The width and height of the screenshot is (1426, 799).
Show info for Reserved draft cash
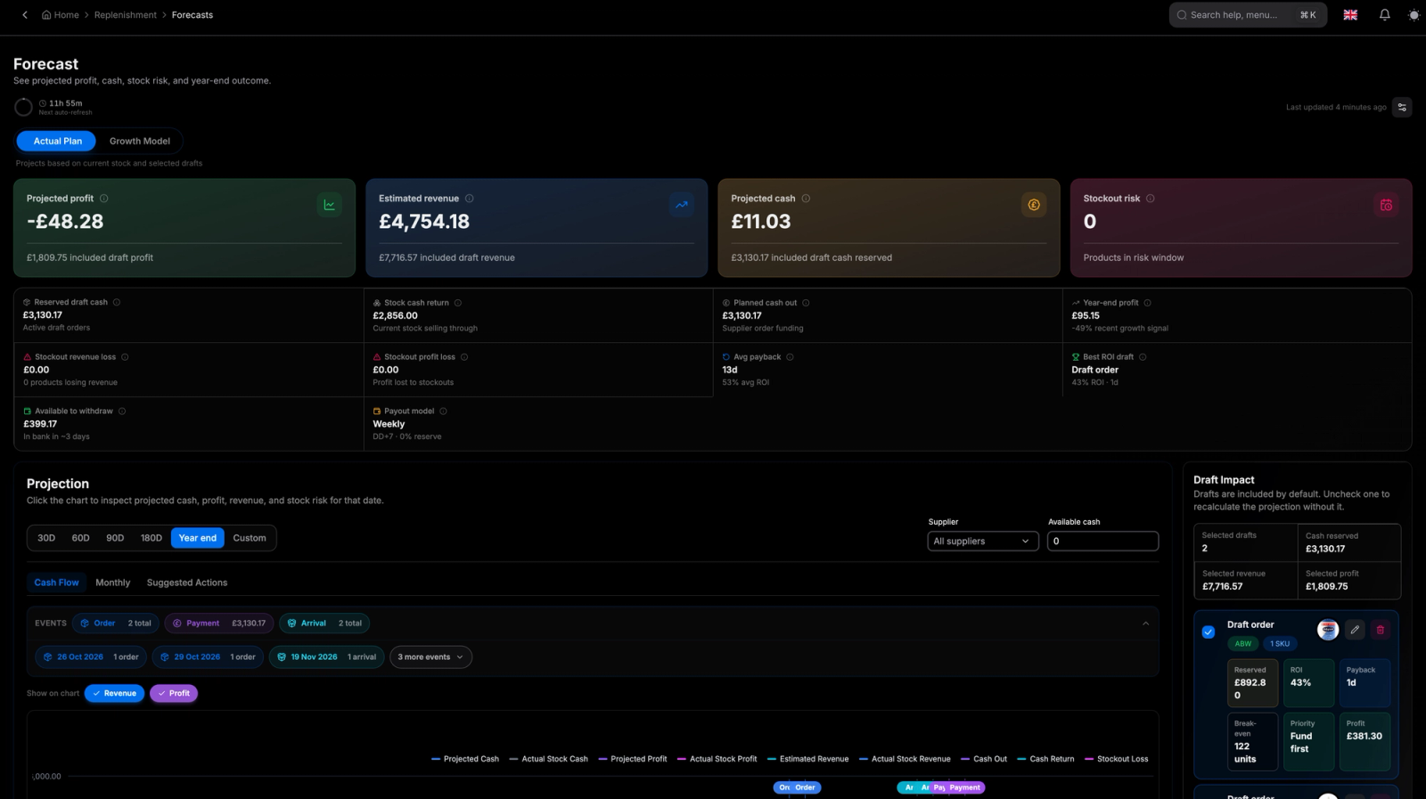point(117,302)
